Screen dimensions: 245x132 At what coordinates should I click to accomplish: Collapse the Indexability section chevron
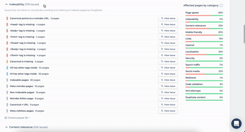point(6,4)
